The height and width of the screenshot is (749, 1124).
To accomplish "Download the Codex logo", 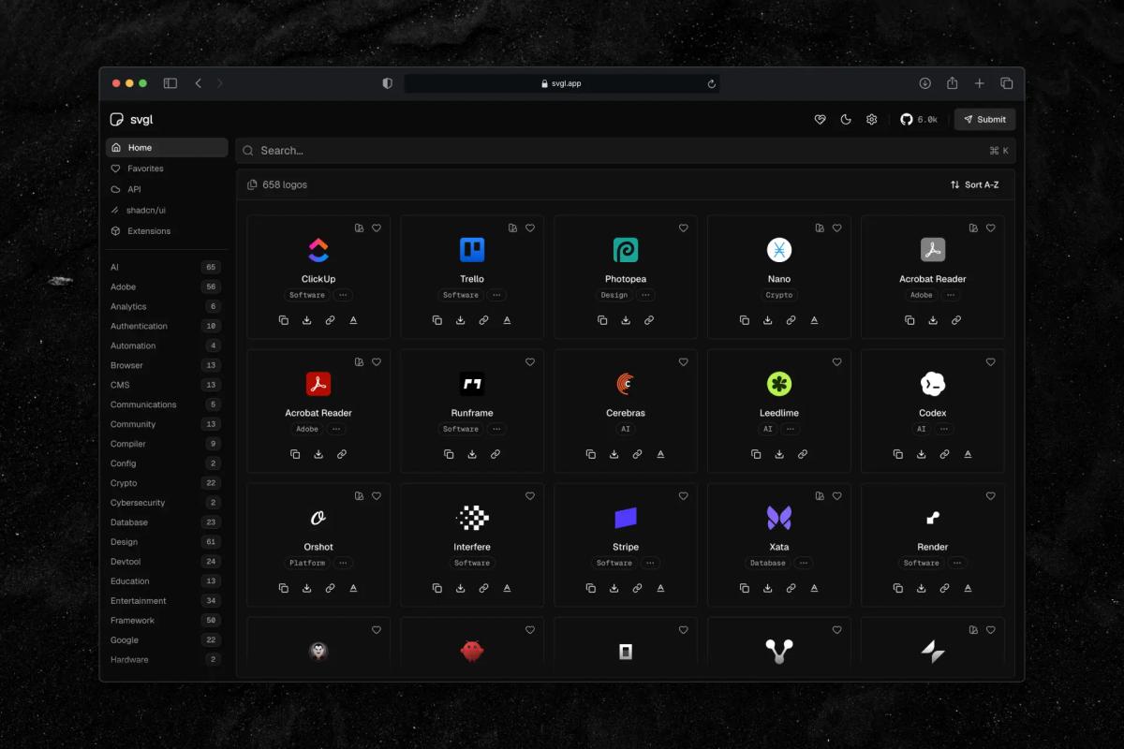I will click(922, 454).
